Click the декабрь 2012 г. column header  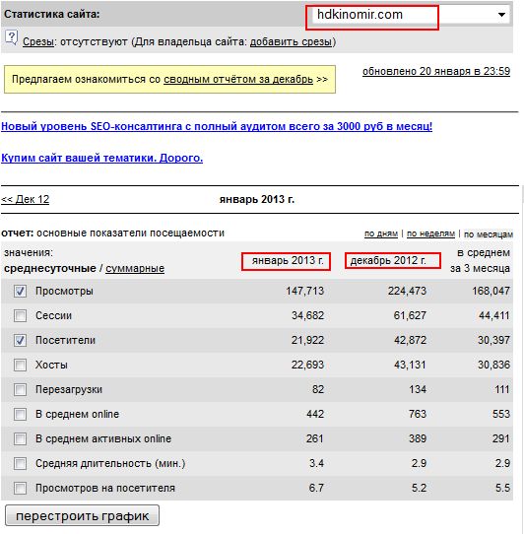(x=388, y=261)
